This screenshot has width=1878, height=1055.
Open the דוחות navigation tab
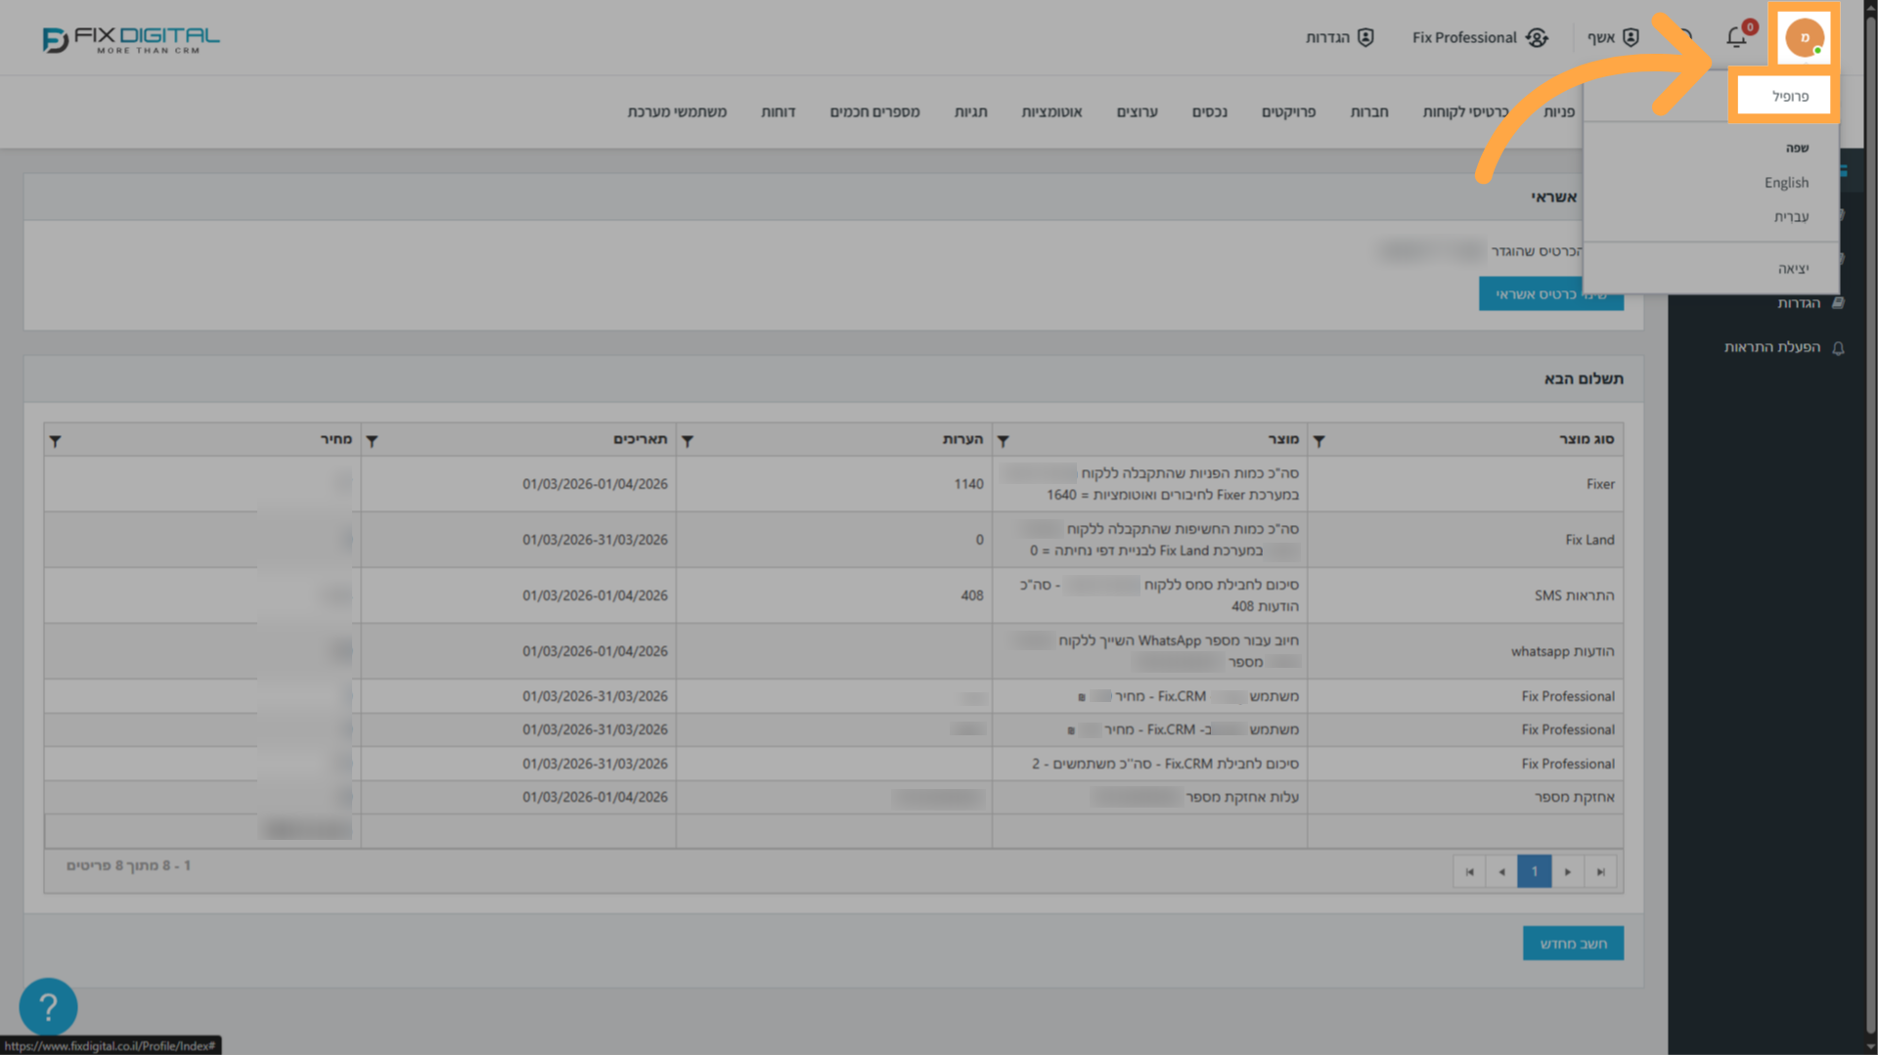pyautogui.click(x=779, y=112)
